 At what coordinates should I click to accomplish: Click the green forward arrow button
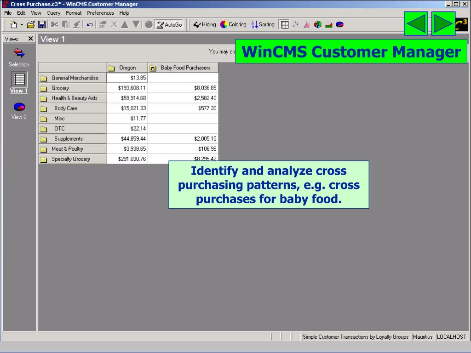[443, 24]
